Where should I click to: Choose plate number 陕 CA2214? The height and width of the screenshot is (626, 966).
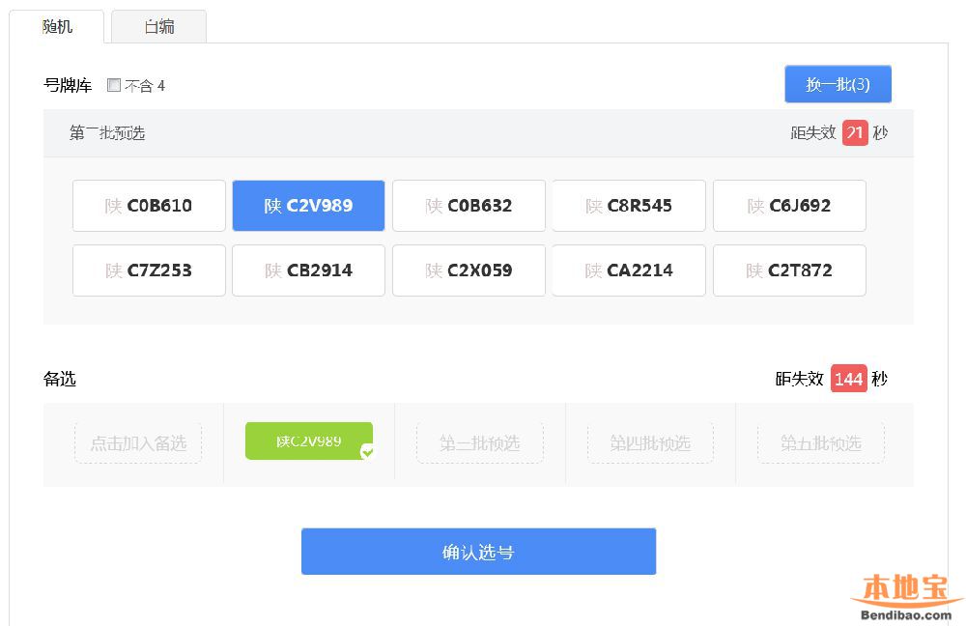(629, 270)
